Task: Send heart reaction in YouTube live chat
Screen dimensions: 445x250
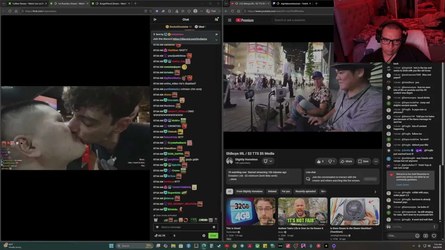Action: (434, 236)
